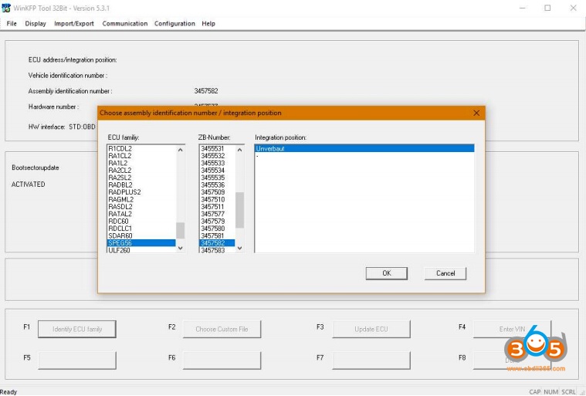The width and height of the screenshot is (586, 396).
Task: Open the Import/Export menu
Action: tap(74, 24)
